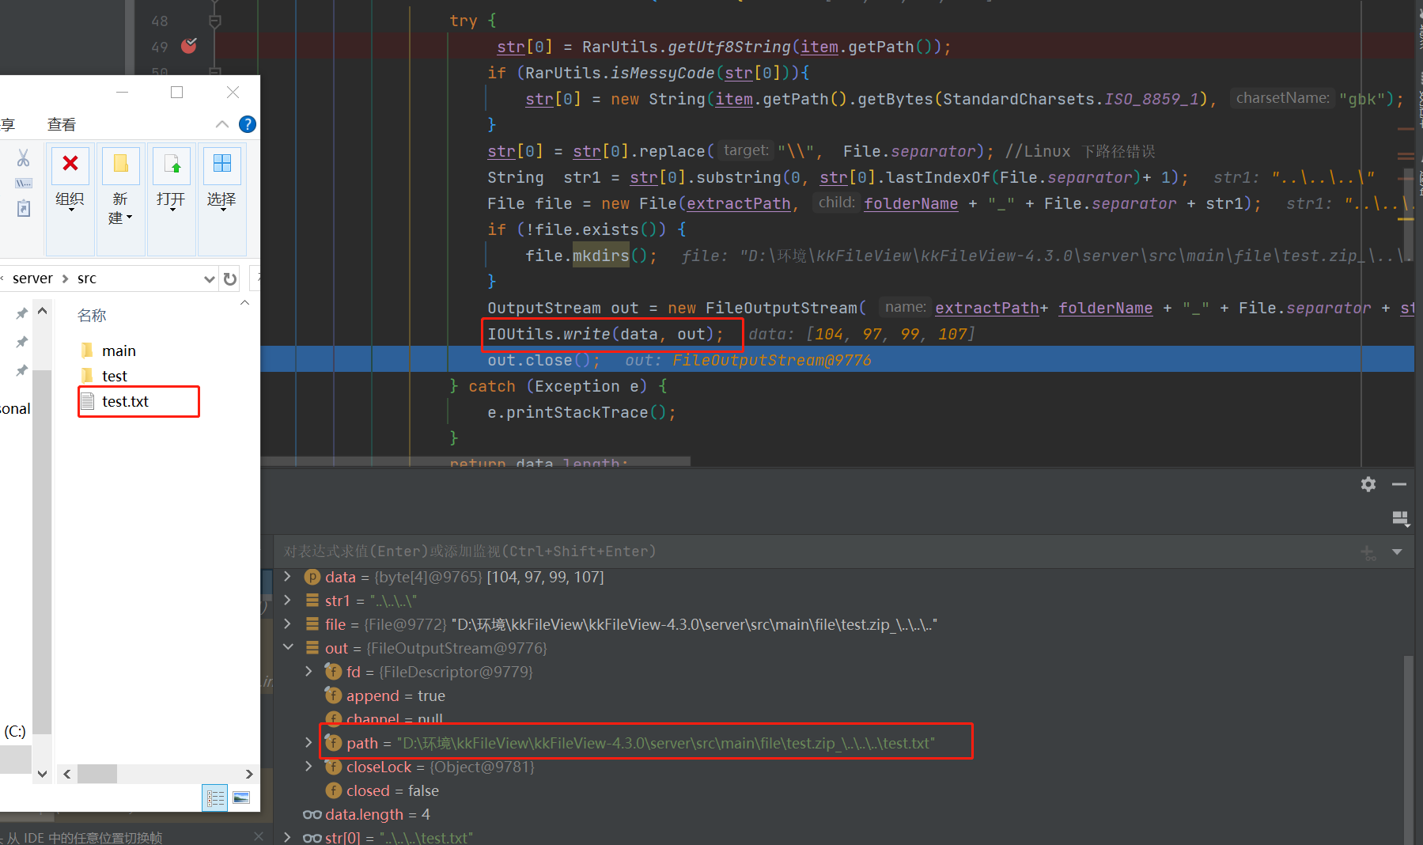Click the Explorer copy path icon
The image size is (1423, 845).
24,184
